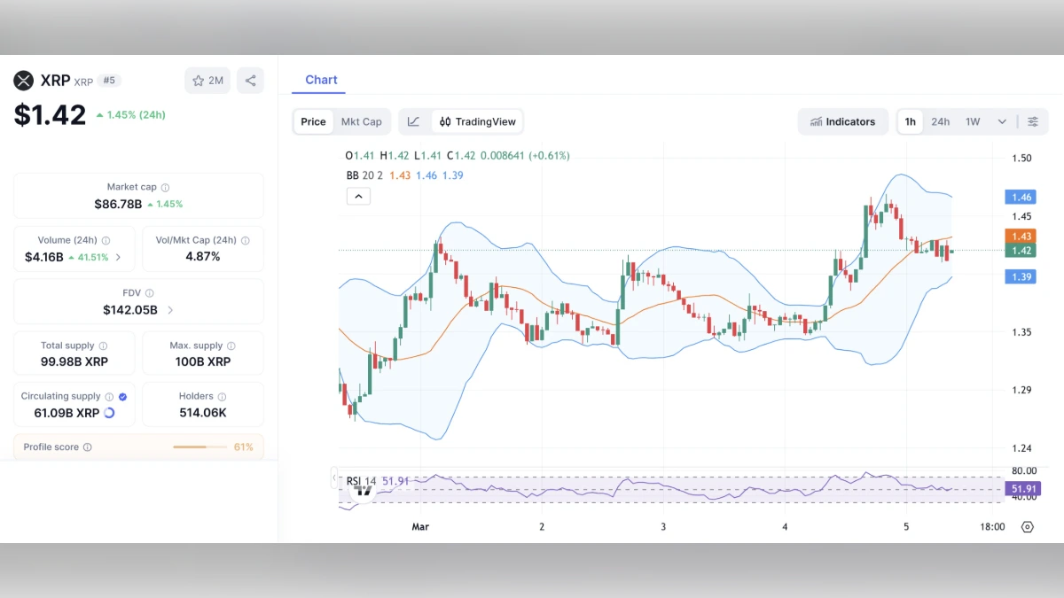The height and width of the screenshot is (598, 1064).
Task: Open the share options icon
Action: [x=250, y=80]
